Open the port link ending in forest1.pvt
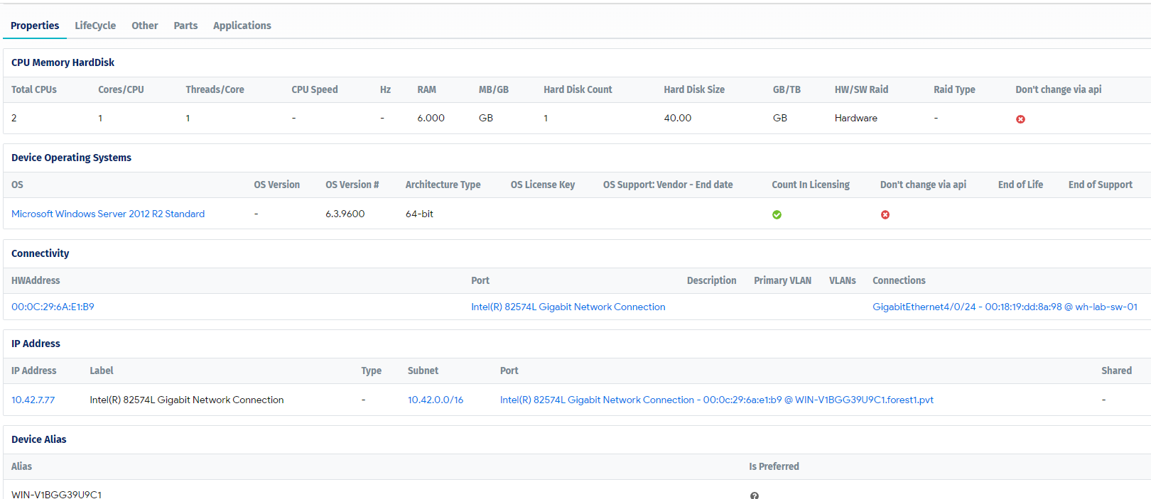The image size is (1151, 499). [x=716, y=400]
